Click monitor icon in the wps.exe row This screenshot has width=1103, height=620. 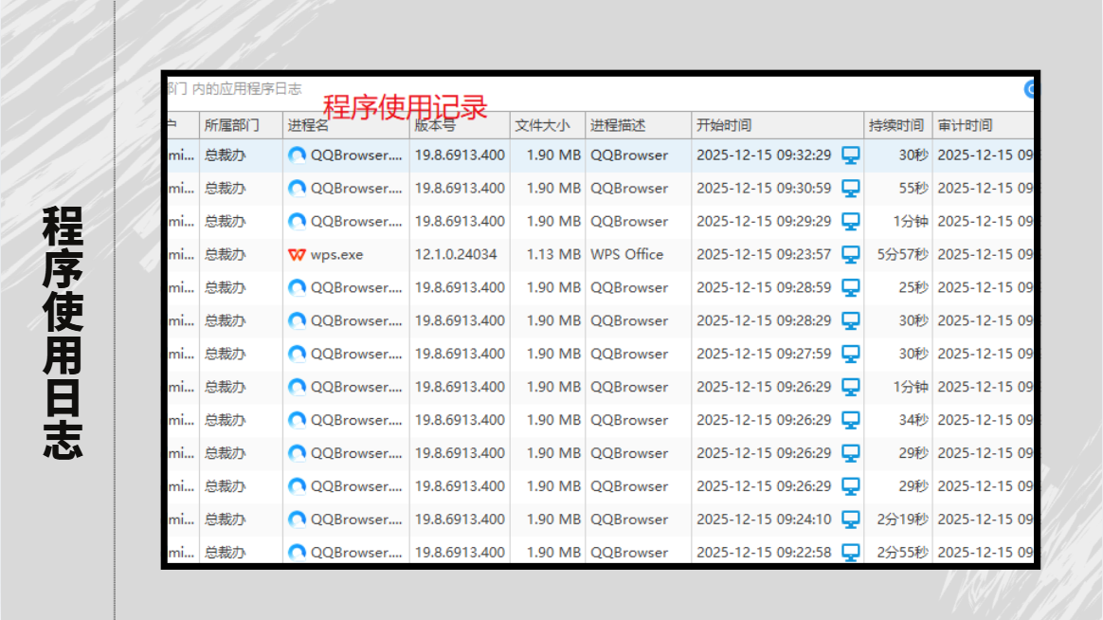click(x=850, y=254)
